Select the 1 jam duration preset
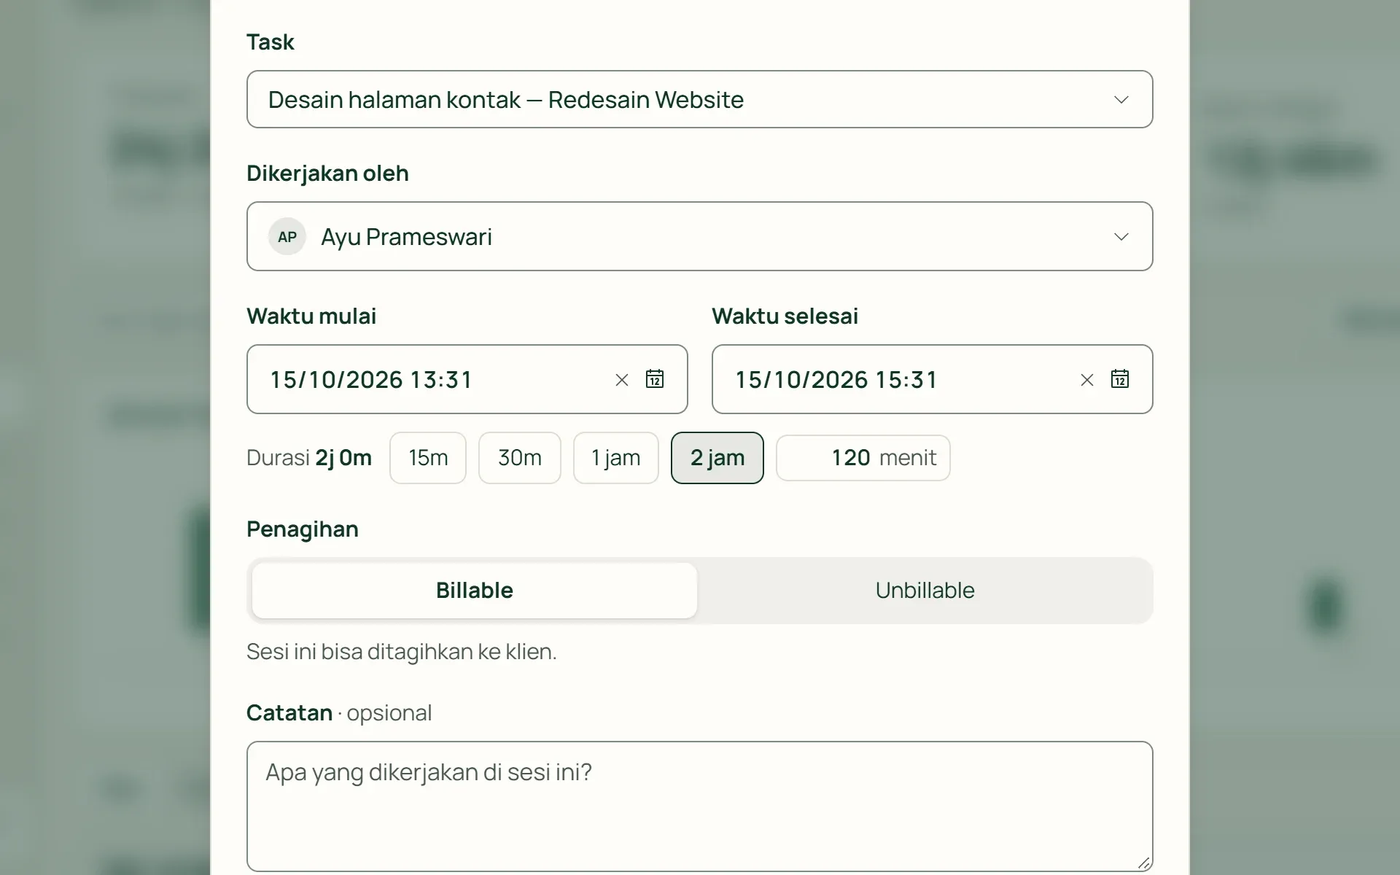The image size is (1400, 875). [616, 458]
